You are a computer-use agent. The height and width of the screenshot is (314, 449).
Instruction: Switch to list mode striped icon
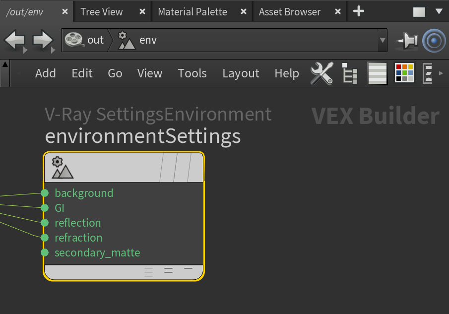(377, 73)
